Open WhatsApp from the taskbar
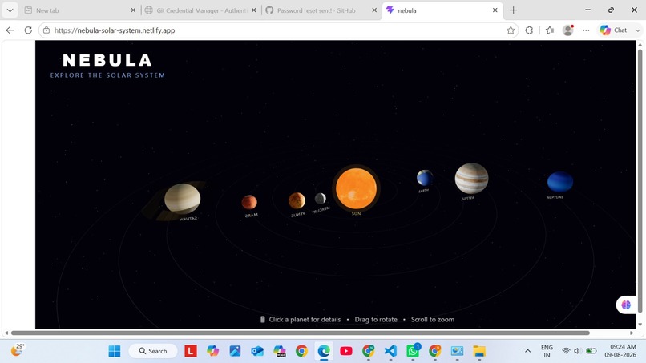The image size is (646, 363). pos(413,351)
